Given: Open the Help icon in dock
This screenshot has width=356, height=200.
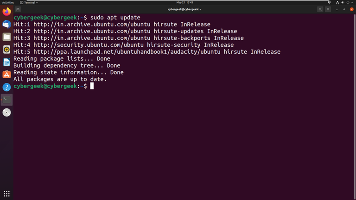Looking at the screenshot, I should pyautogui.click(x=6, y=87).
